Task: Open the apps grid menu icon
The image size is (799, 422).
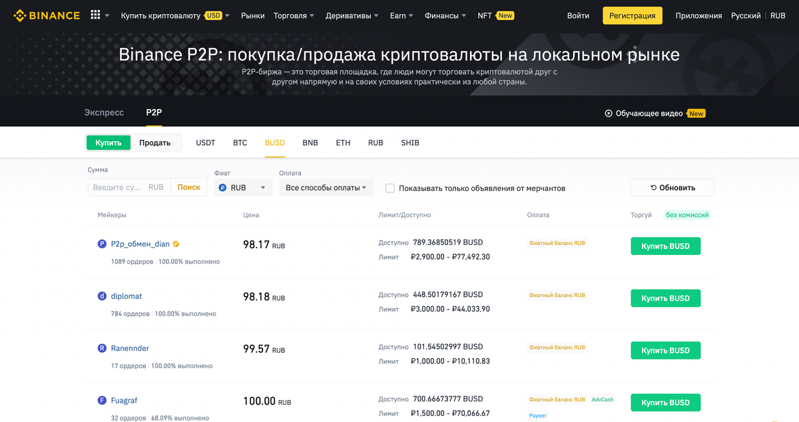Action: 95,15
